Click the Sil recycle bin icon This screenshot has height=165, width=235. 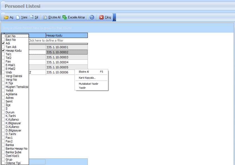point(32,17)
